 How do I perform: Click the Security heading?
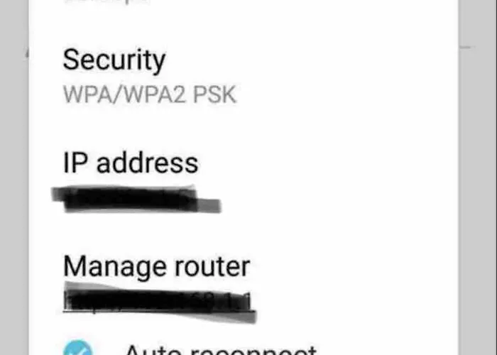point(114,60)
